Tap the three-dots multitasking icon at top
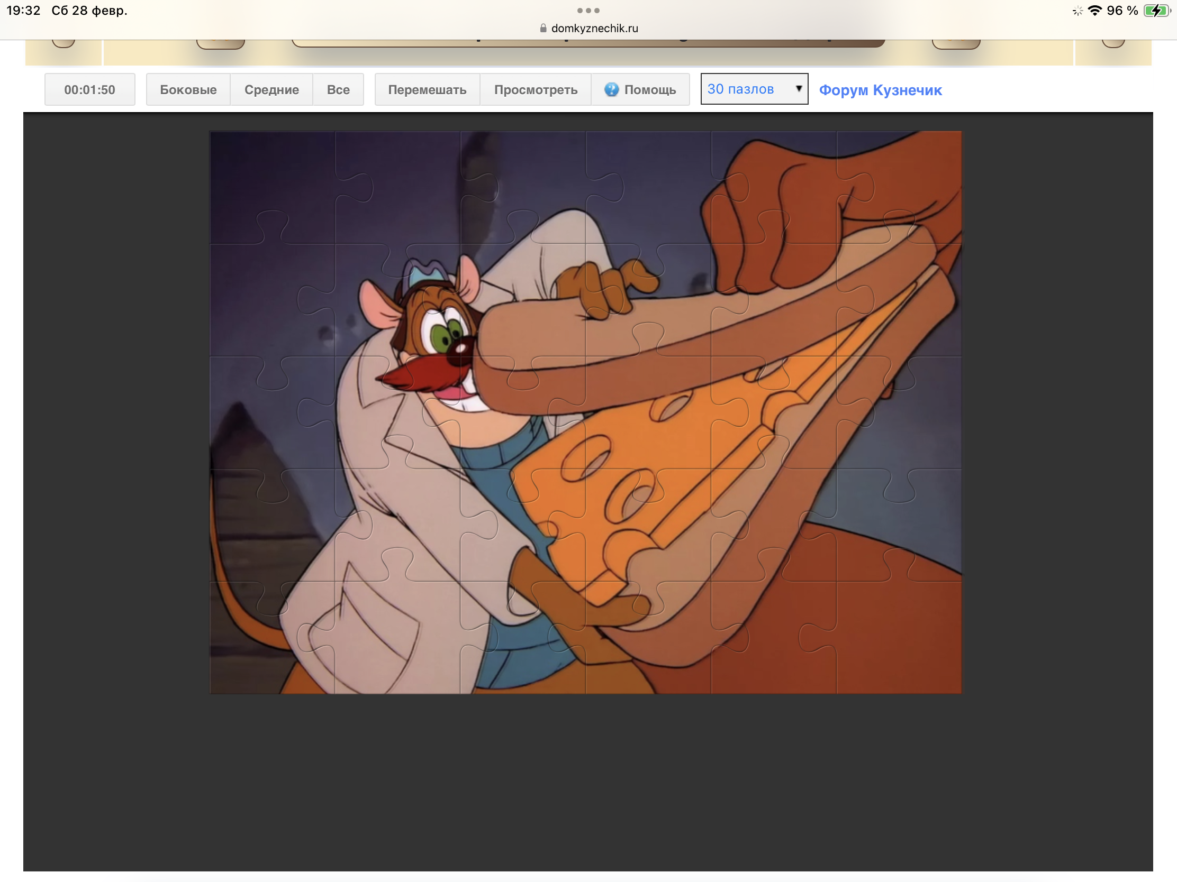 (x=588, y=11)
